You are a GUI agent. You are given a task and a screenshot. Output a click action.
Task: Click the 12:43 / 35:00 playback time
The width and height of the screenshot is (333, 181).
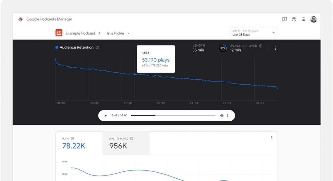point(119,116)
